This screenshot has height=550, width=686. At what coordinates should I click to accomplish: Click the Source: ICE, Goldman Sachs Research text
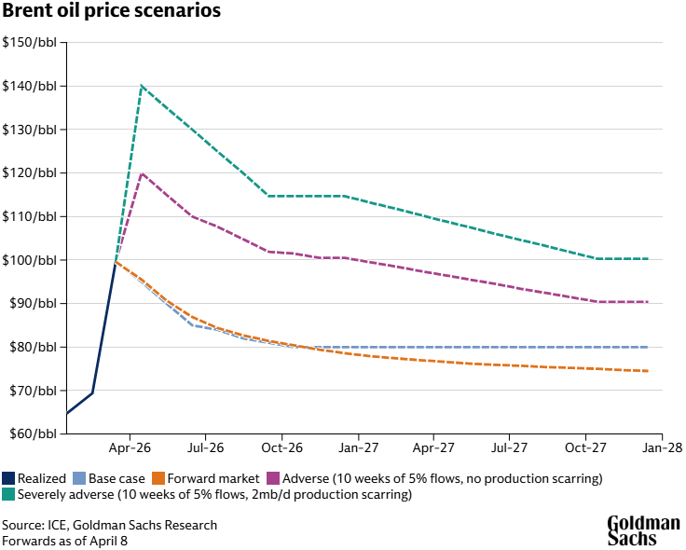pyautogui.click(x=109, y=525)
